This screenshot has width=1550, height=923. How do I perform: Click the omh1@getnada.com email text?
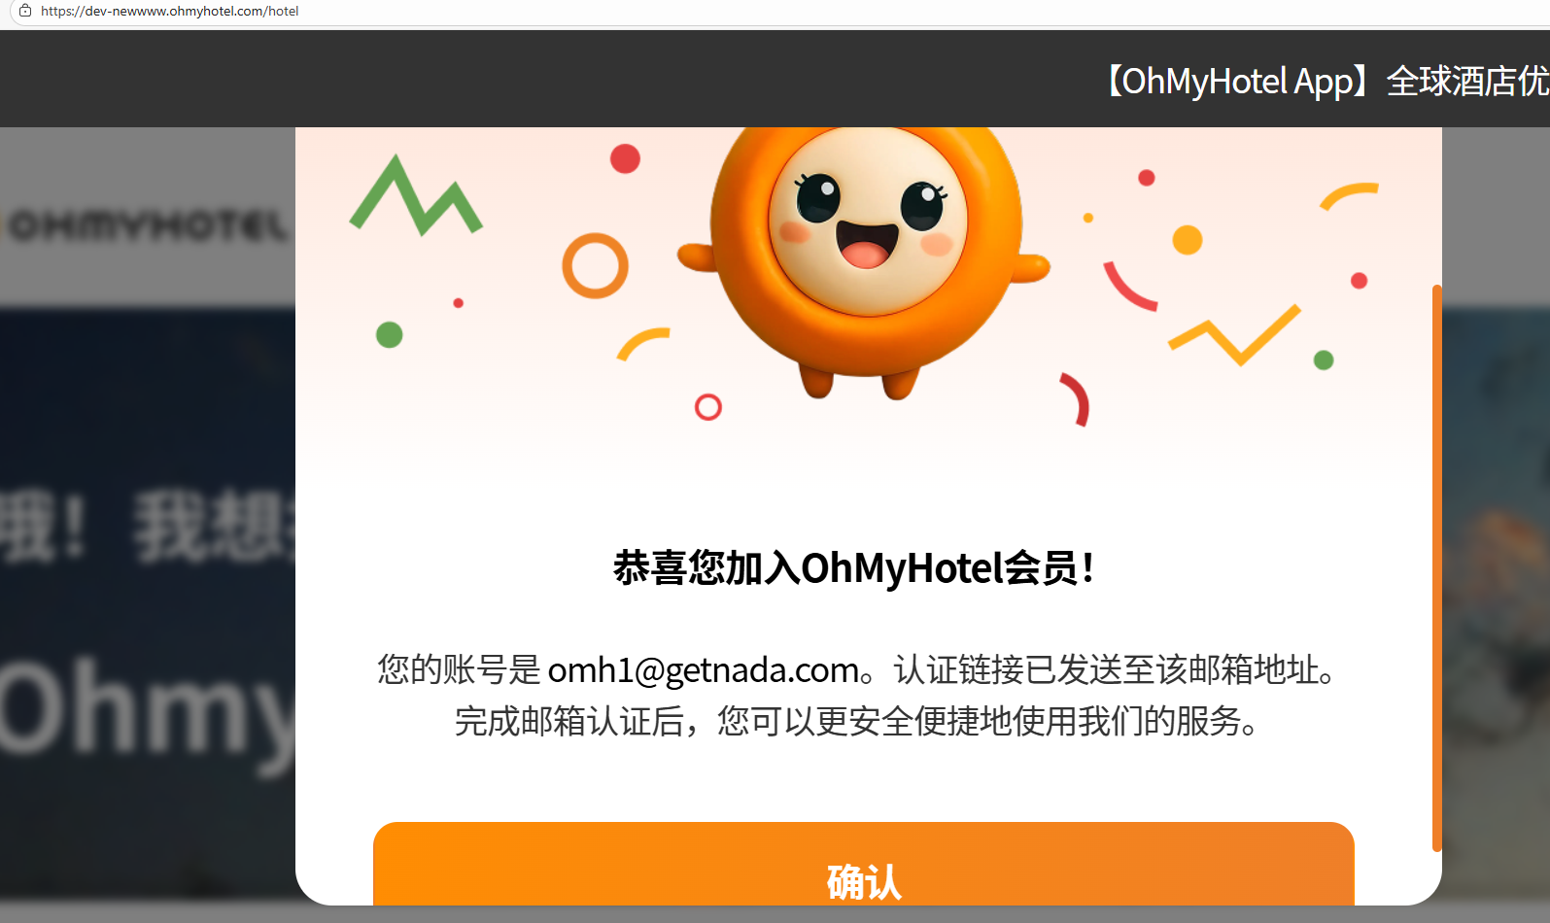[704, 669]
